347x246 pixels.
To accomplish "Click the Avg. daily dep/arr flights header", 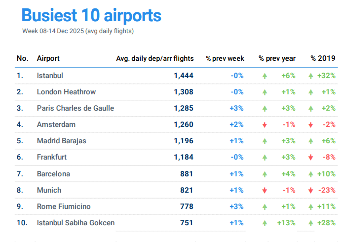I will coord(154,58).
